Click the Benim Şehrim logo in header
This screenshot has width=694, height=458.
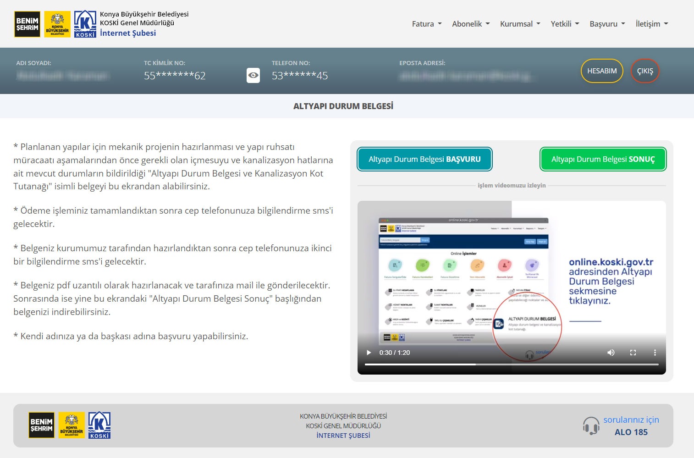[28, 24]
